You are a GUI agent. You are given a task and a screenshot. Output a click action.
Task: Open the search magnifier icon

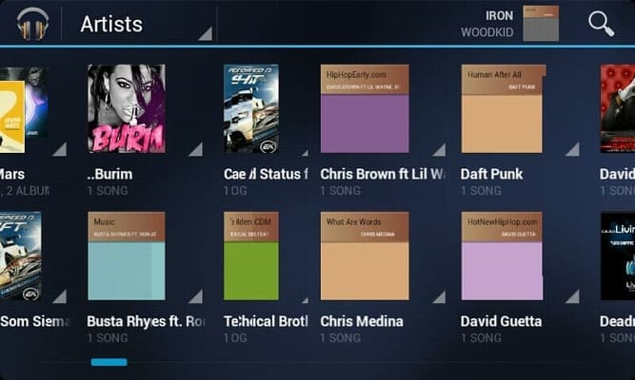(x=601, y=24)
